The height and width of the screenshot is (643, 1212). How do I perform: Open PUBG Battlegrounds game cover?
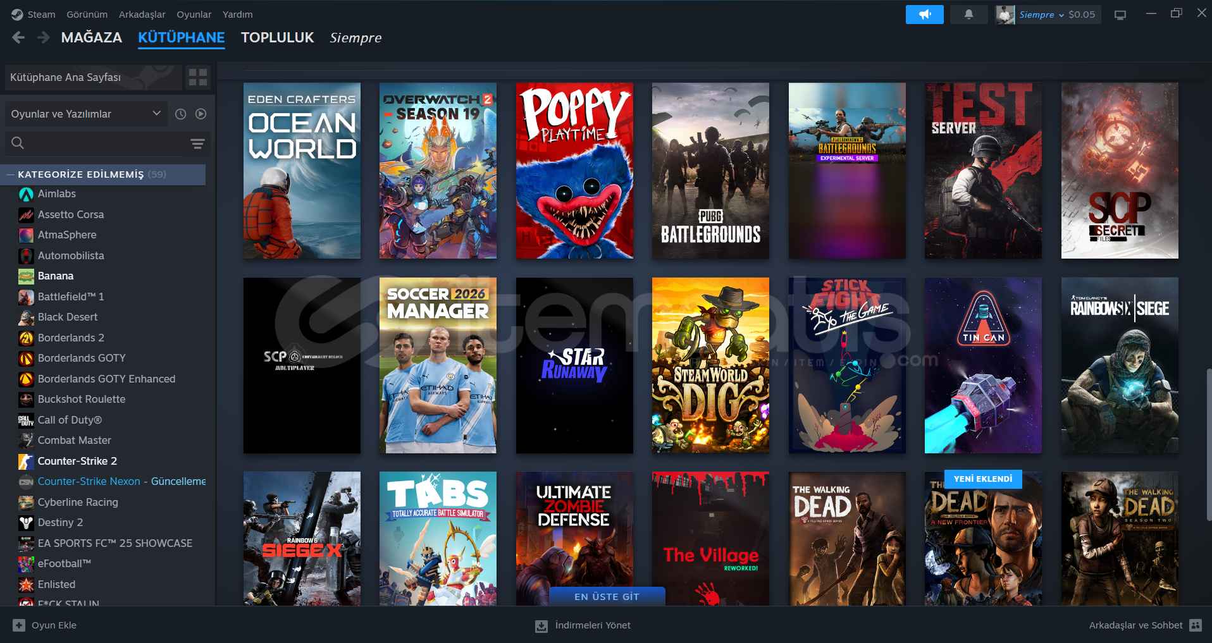[710, 171]
